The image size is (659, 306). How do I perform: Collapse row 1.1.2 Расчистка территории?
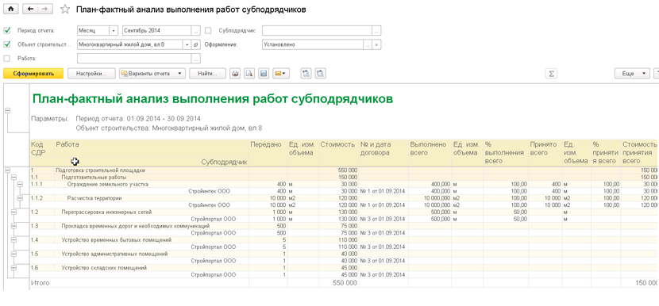click(x=20, y=198)
